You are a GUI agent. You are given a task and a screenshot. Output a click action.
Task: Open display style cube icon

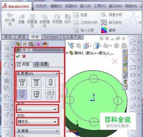click(x=96, y=46)
